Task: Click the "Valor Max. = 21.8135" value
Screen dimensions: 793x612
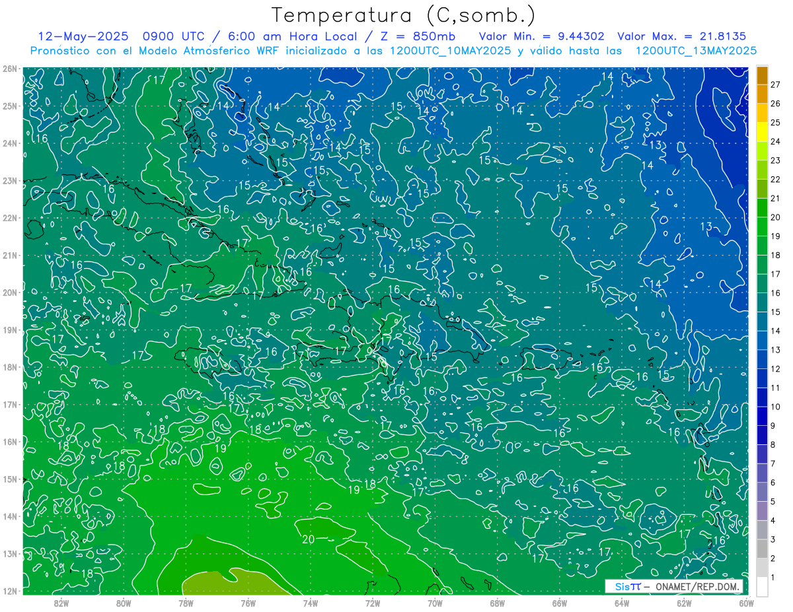Action: pos(681,36)
